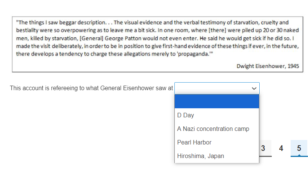Select the blank highlighted option at top
308x169 pixels.
pyautogui.click(x=217, y=101)
